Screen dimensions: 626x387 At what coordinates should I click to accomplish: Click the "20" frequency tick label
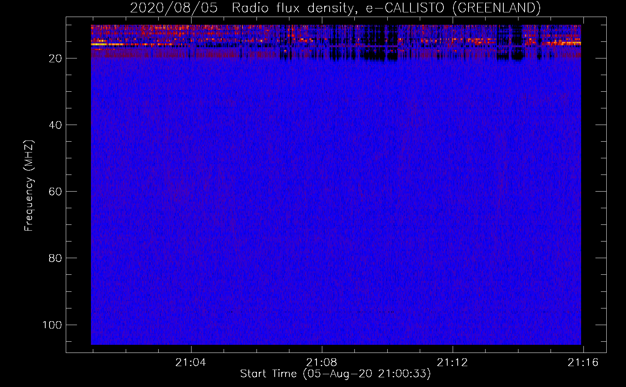pos(55,58)
